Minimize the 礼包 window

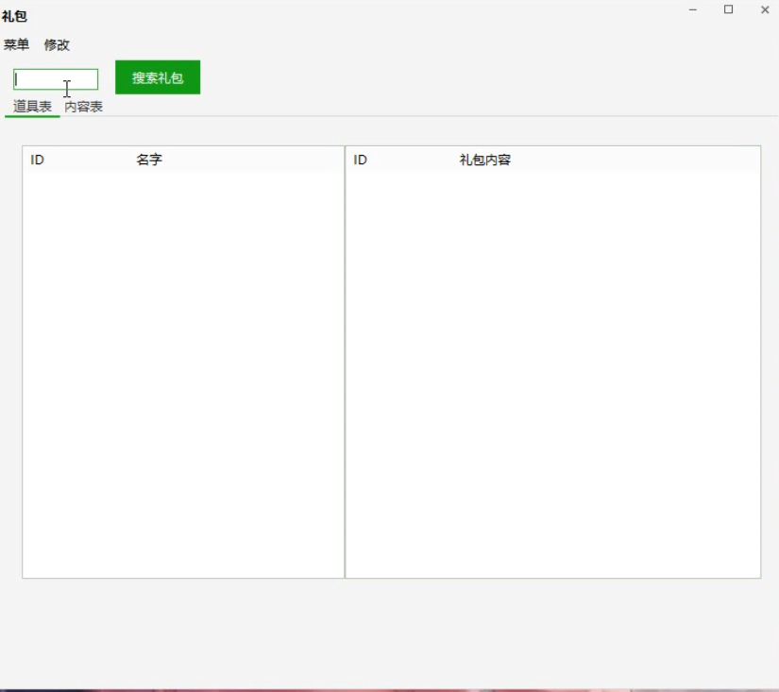(693, 9)
